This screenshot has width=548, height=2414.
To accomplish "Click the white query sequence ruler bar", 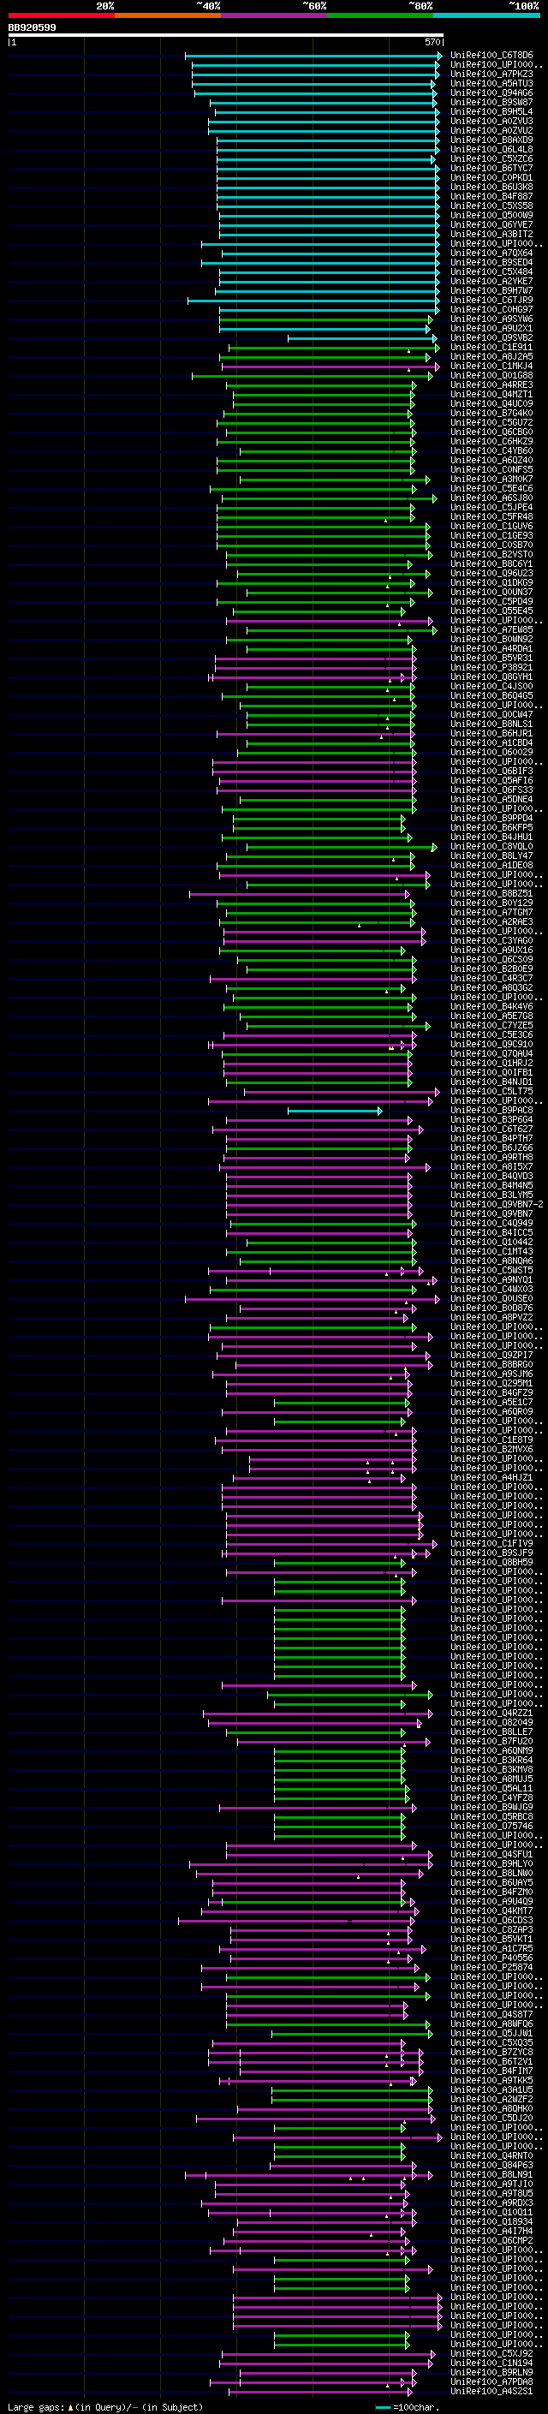I will [226, 36].
